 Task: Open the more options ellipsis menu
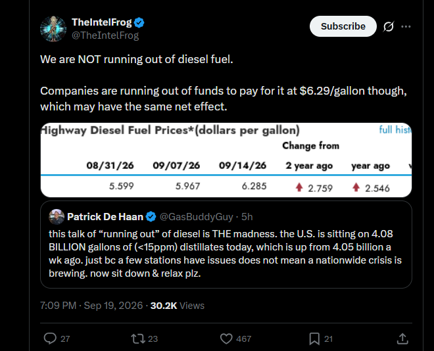[406, 26]
